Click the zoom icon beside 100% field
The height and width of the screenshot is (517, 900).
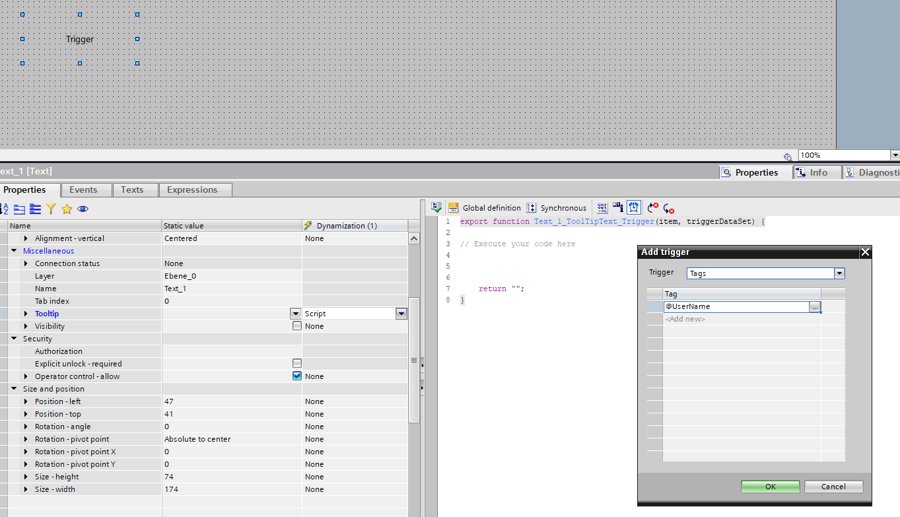(x=788, y=156)
